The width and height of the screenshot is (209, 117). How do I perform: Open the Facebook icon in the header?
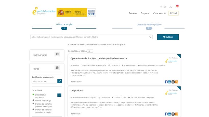pos(161,7)
